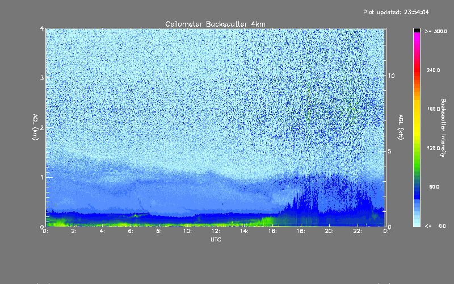Select the "18:" UTC hour tick
Viewport: 454px width, 284px height.
click(301, 231)
